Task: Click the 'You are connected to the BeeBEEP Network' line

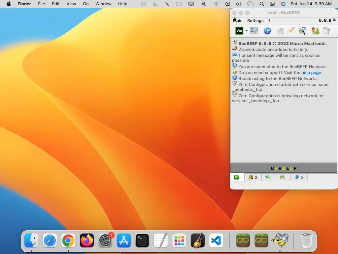Action: point(283,66)
